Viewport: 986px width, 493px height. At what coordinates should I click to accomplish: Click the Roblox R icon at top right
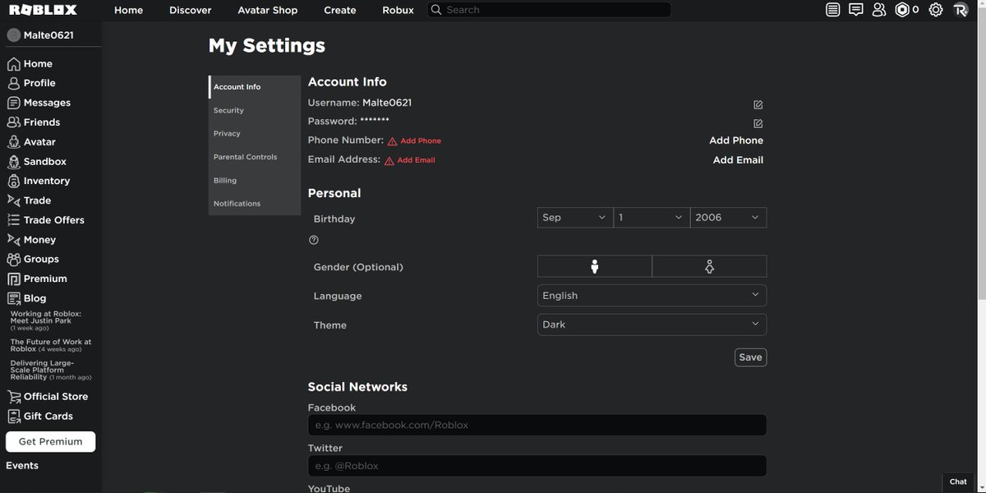tap(961, 10)
